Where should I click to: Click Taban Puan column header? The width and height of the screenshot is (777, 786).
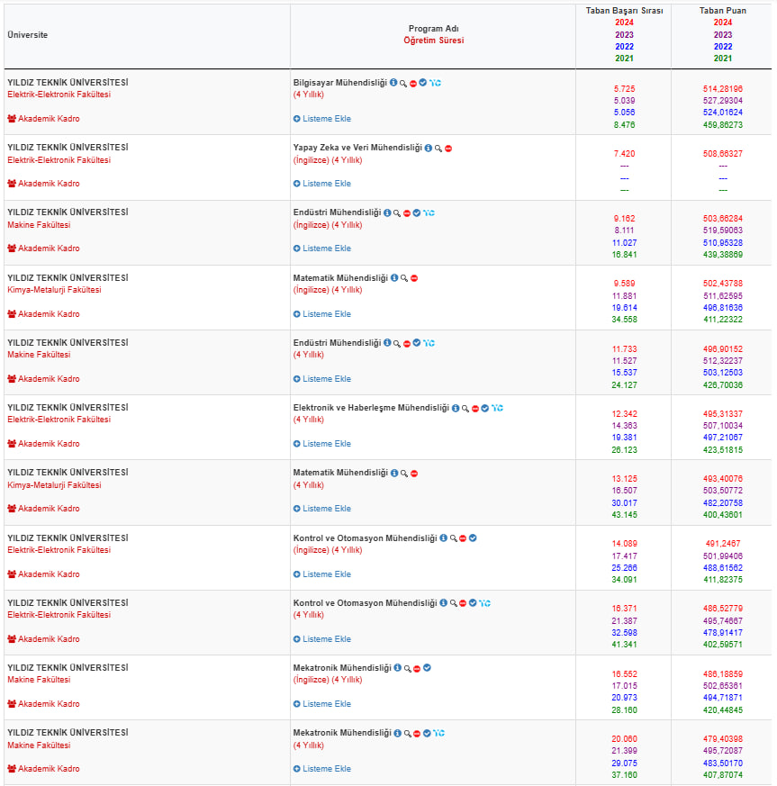pos(722,11)
